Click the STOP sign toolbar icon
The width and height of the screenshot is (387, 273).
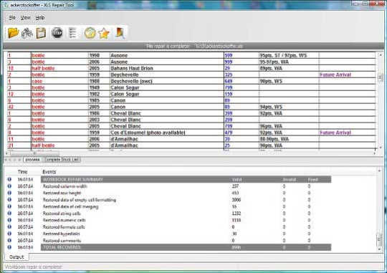tap(57, 33)
